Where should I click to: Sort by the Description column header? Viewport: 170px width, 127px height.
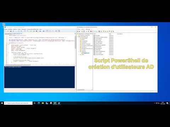120,34
